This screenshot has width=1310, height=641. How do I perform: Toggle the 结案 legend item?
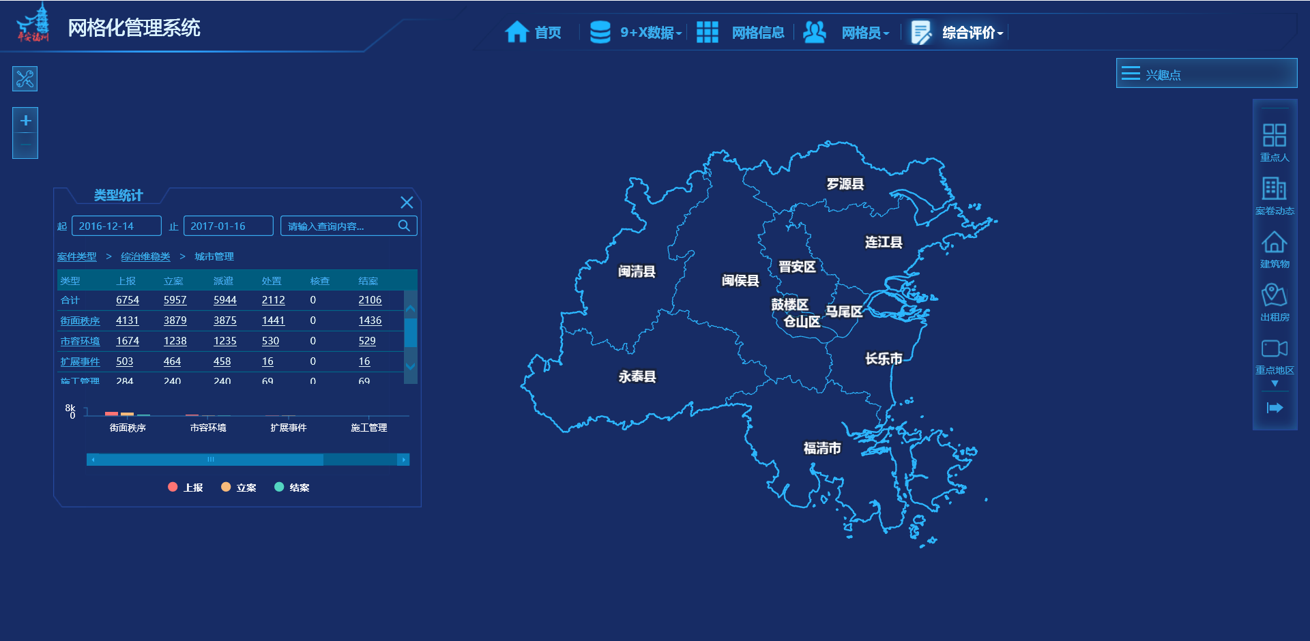click(291, 487)
